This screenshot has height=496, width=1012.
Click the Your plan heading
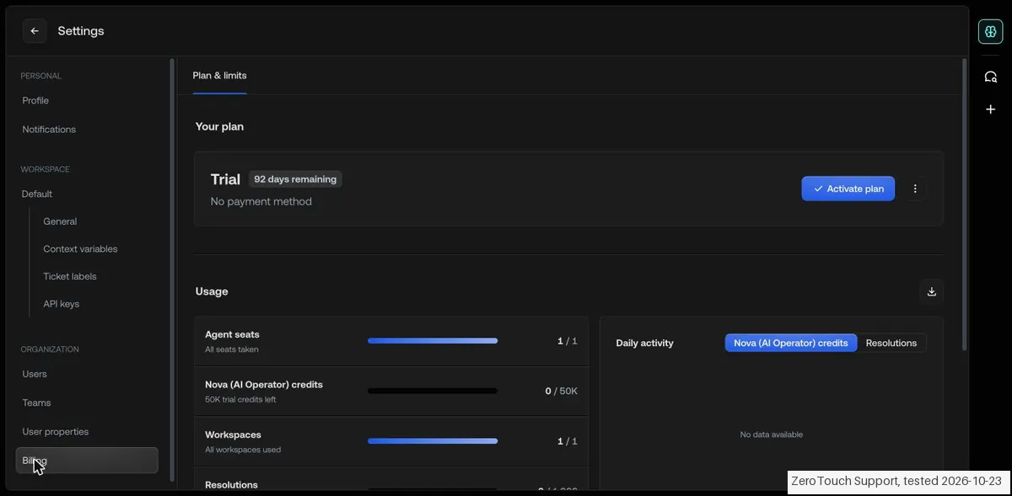(219, 126)
